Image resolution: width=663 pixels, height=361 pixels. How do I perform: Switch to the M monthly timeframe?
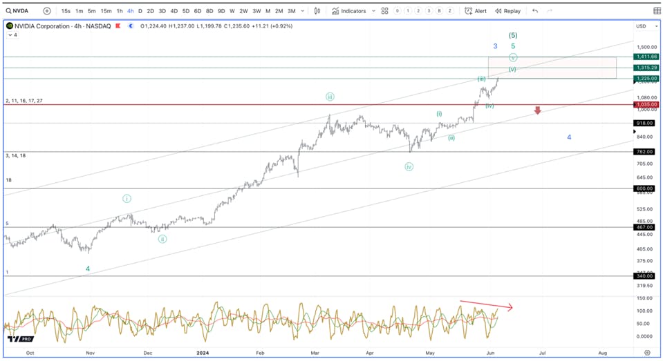click(x=268, y=11)
